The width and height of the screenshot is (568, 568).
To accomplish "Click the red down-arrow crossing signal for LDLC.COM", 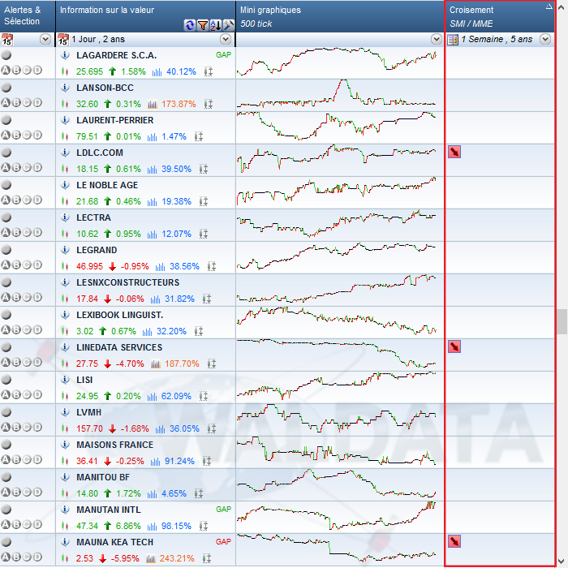I will (454, 153).
